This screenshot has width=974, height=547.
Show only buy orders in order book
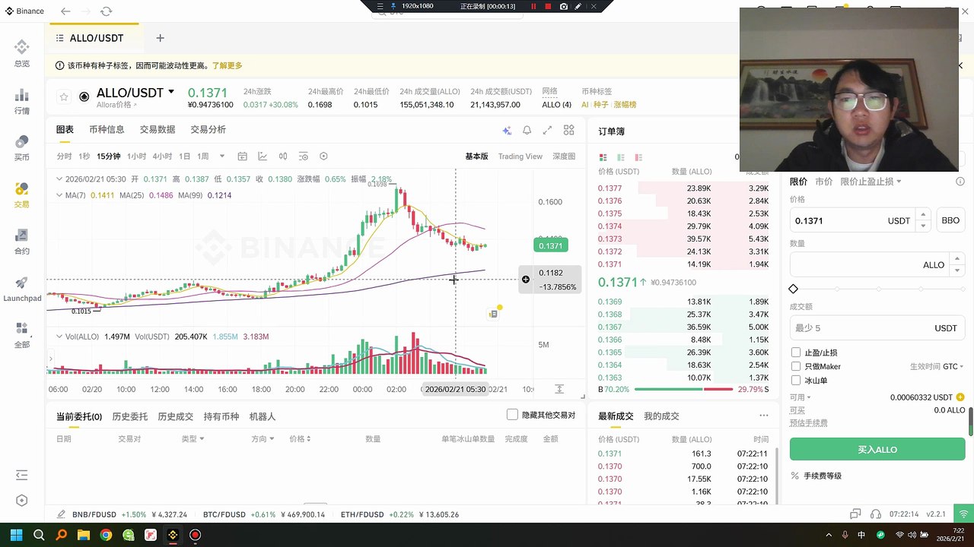(621, 157)
